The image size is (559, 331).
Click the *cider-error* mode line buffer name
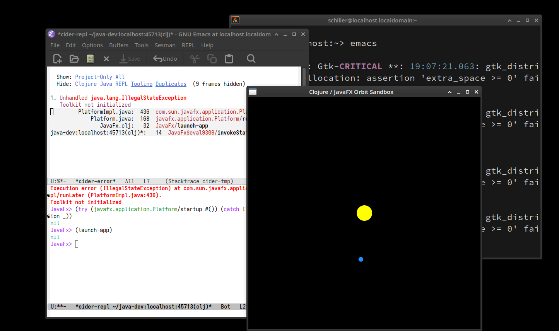[x=96, y=181]
